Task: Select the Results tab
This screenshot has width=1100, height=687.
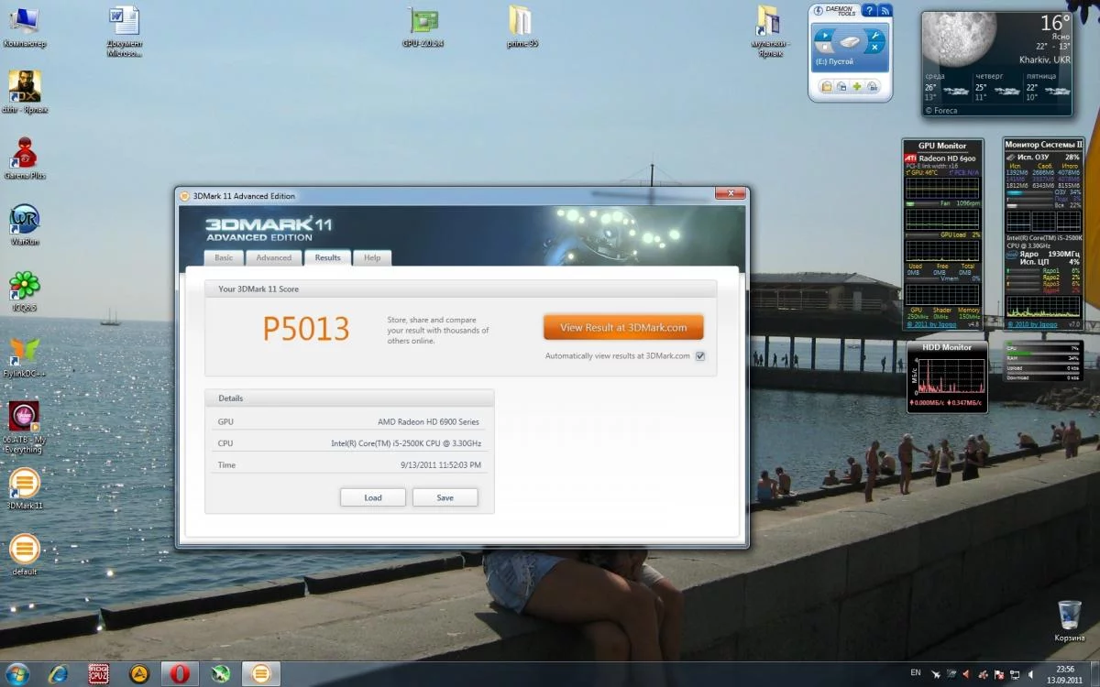Action: [327, 257]
